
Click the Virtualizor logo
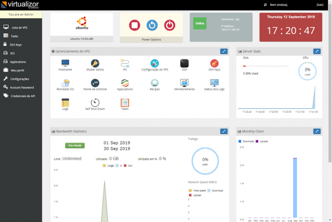pos(20,5)
